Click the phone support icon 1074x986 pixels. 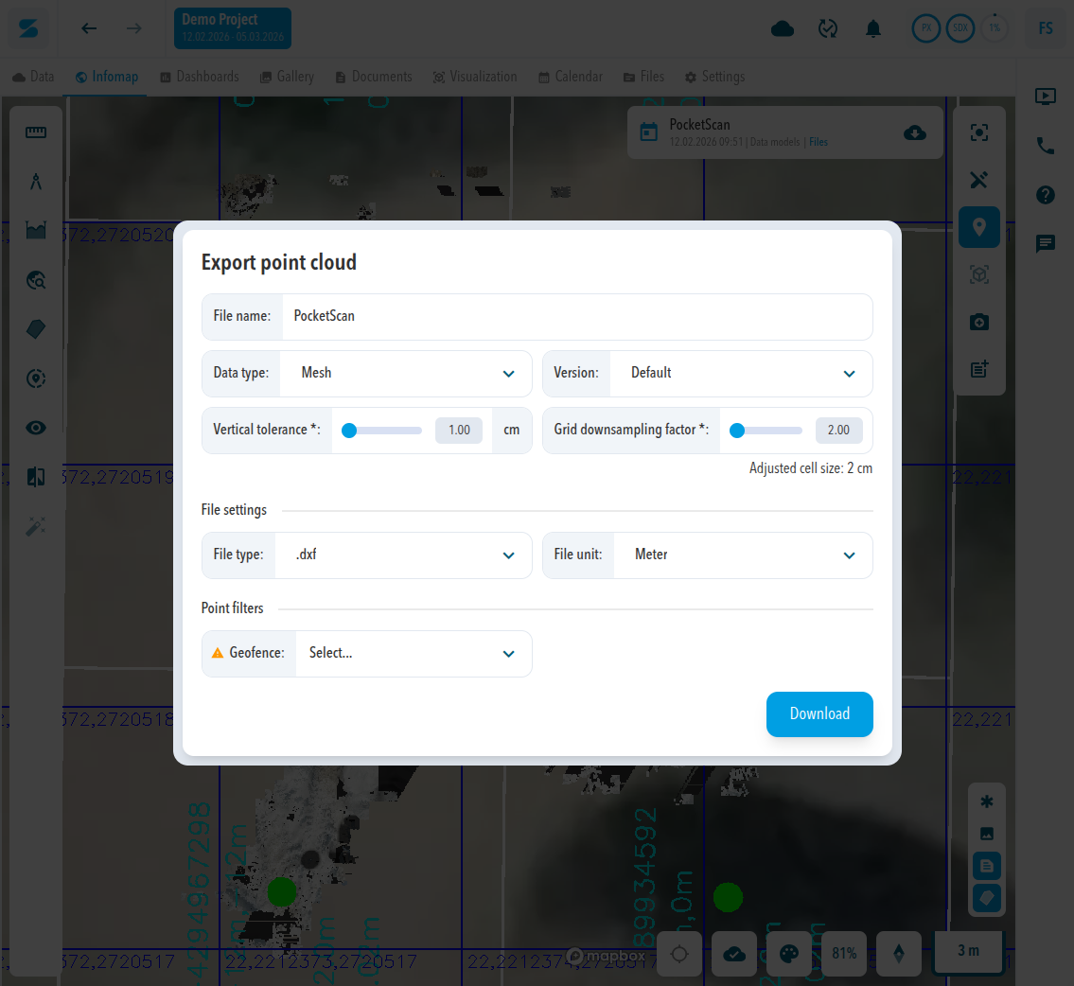1046,145
